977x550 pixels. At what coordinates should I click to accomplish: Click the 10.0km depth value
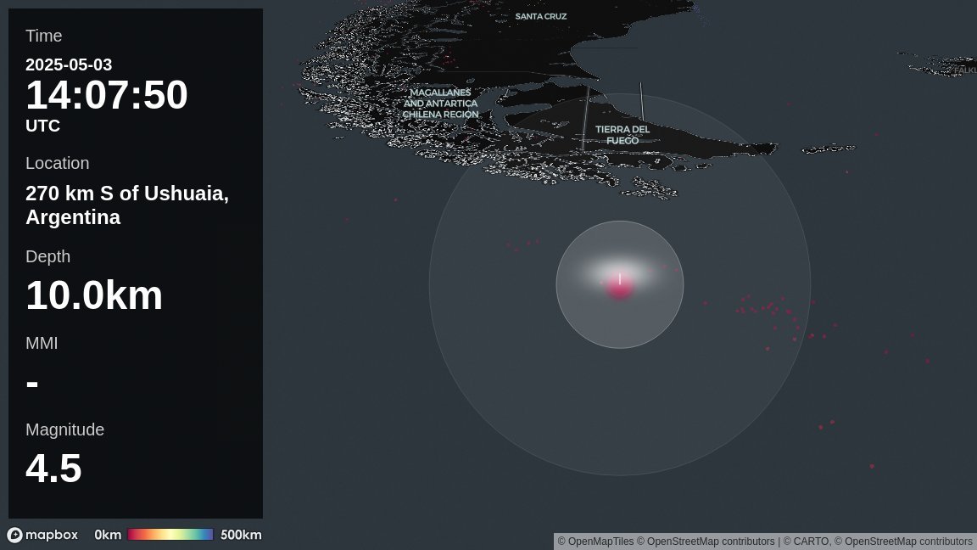tap(94, 295)
